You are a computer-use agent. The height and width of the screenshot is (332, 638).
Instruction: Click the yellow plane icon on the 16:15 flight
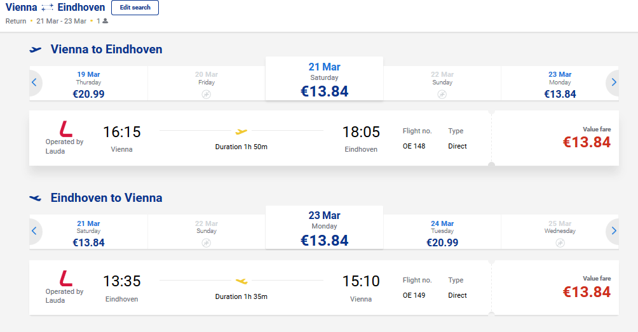coord(241,131)
